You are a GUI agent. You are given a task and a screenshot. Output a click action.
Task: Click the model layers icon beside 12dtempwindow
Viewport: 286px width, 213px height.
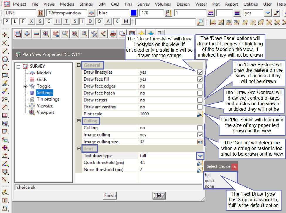92,13
